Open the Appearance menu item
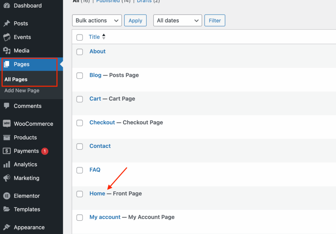 point(29,227)
